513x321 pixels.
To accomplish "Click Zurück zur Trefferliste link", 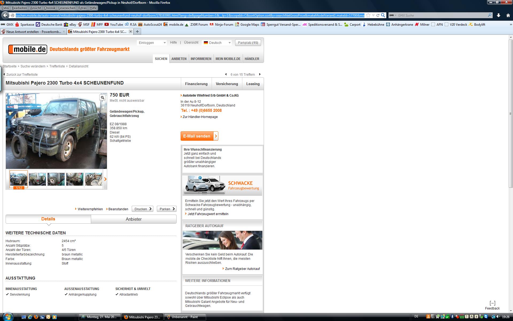I will pyautogui.click(x=22, y=75).
